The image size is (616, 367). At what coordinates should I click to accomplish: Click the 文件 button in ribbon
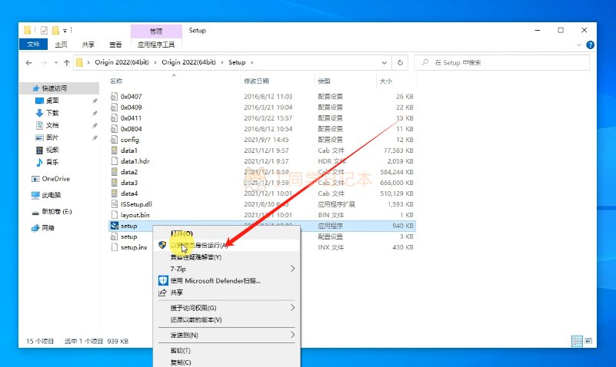pos(33,45)
